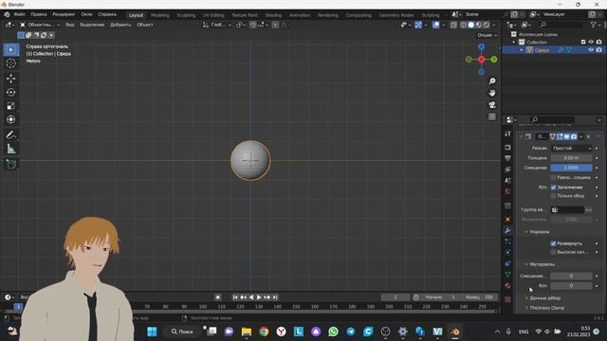The width and height of the screenshot is (607, 341).
Task: Select the Add Cube tool
Action: (10, 164)
